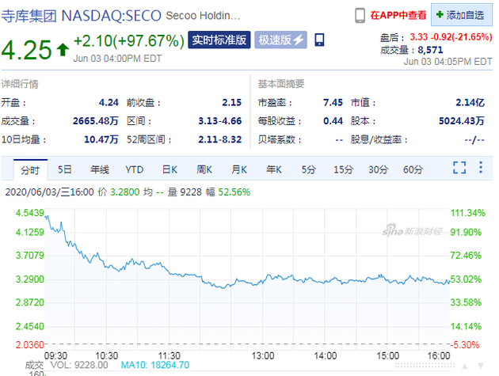This screenshot has height=376, width=499.
Task: Click the current price 4.25
Action: click(26, 50)
